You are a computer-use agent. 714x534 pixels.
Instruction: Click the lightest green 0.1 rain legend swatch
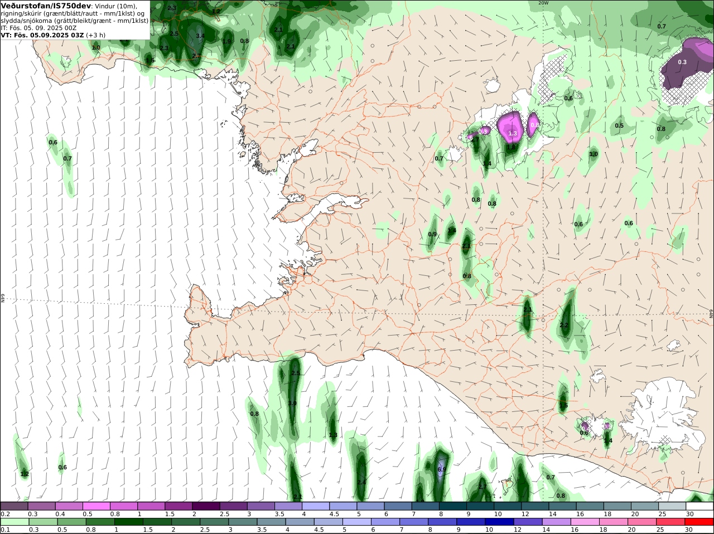click(14, 522)
